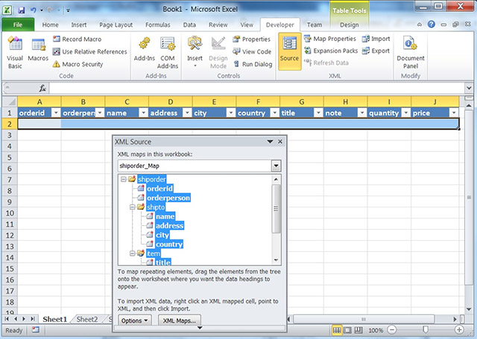Click View Code
The height and width of the screenshot is (339, 477).
[x=252, y=51]
